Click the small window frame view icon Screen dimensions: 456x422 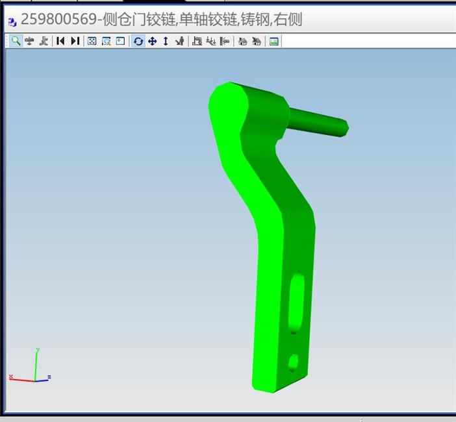click(x=120, y=41)
